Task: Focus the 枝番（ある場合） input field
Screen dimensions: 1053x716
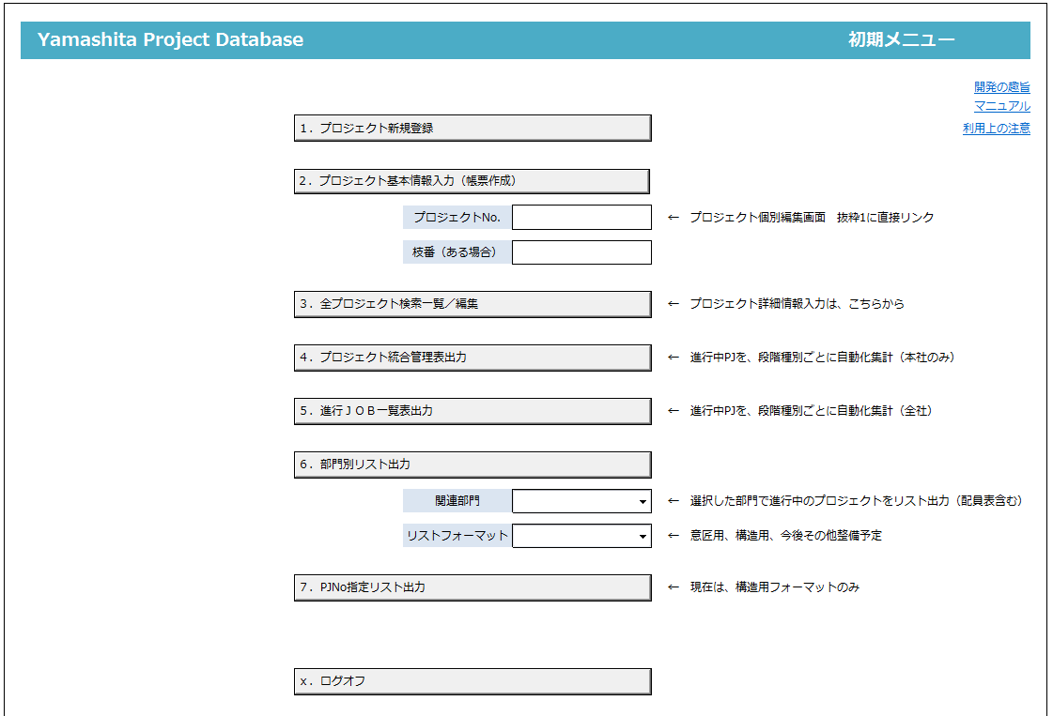Action: coord(581,252)
